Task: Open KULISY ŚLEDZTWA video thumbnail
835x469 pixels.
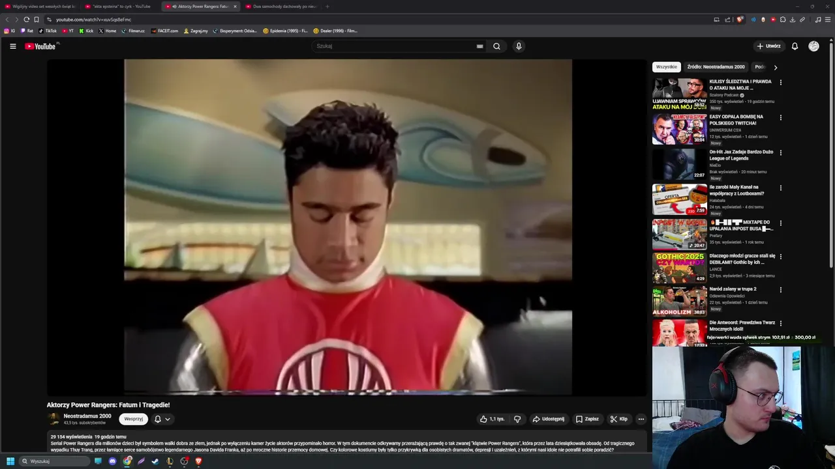Action: point(680,94)
